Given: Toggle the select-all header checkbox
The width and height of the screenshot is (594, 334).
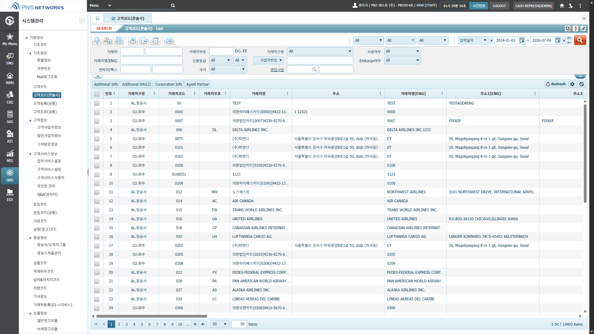Looking at the screenshot, I should coord(97,94).
